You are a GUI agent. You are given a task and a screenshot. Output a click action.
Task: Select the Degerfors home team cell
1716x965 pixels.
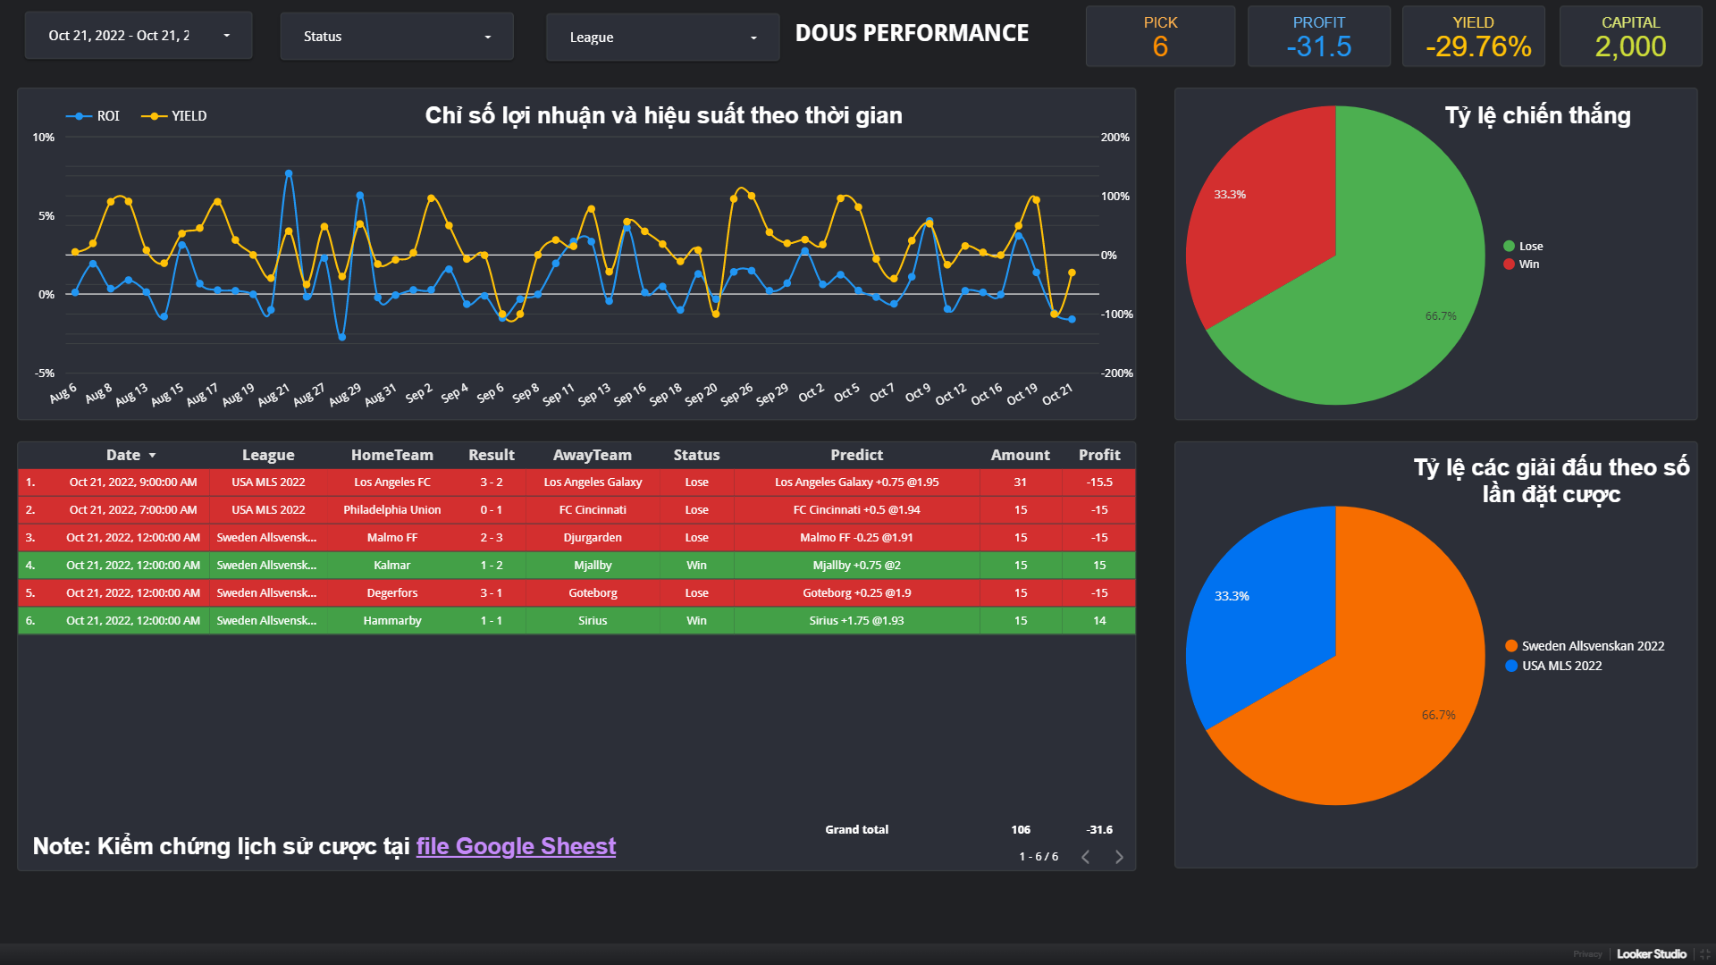click(x=391, y=593)
